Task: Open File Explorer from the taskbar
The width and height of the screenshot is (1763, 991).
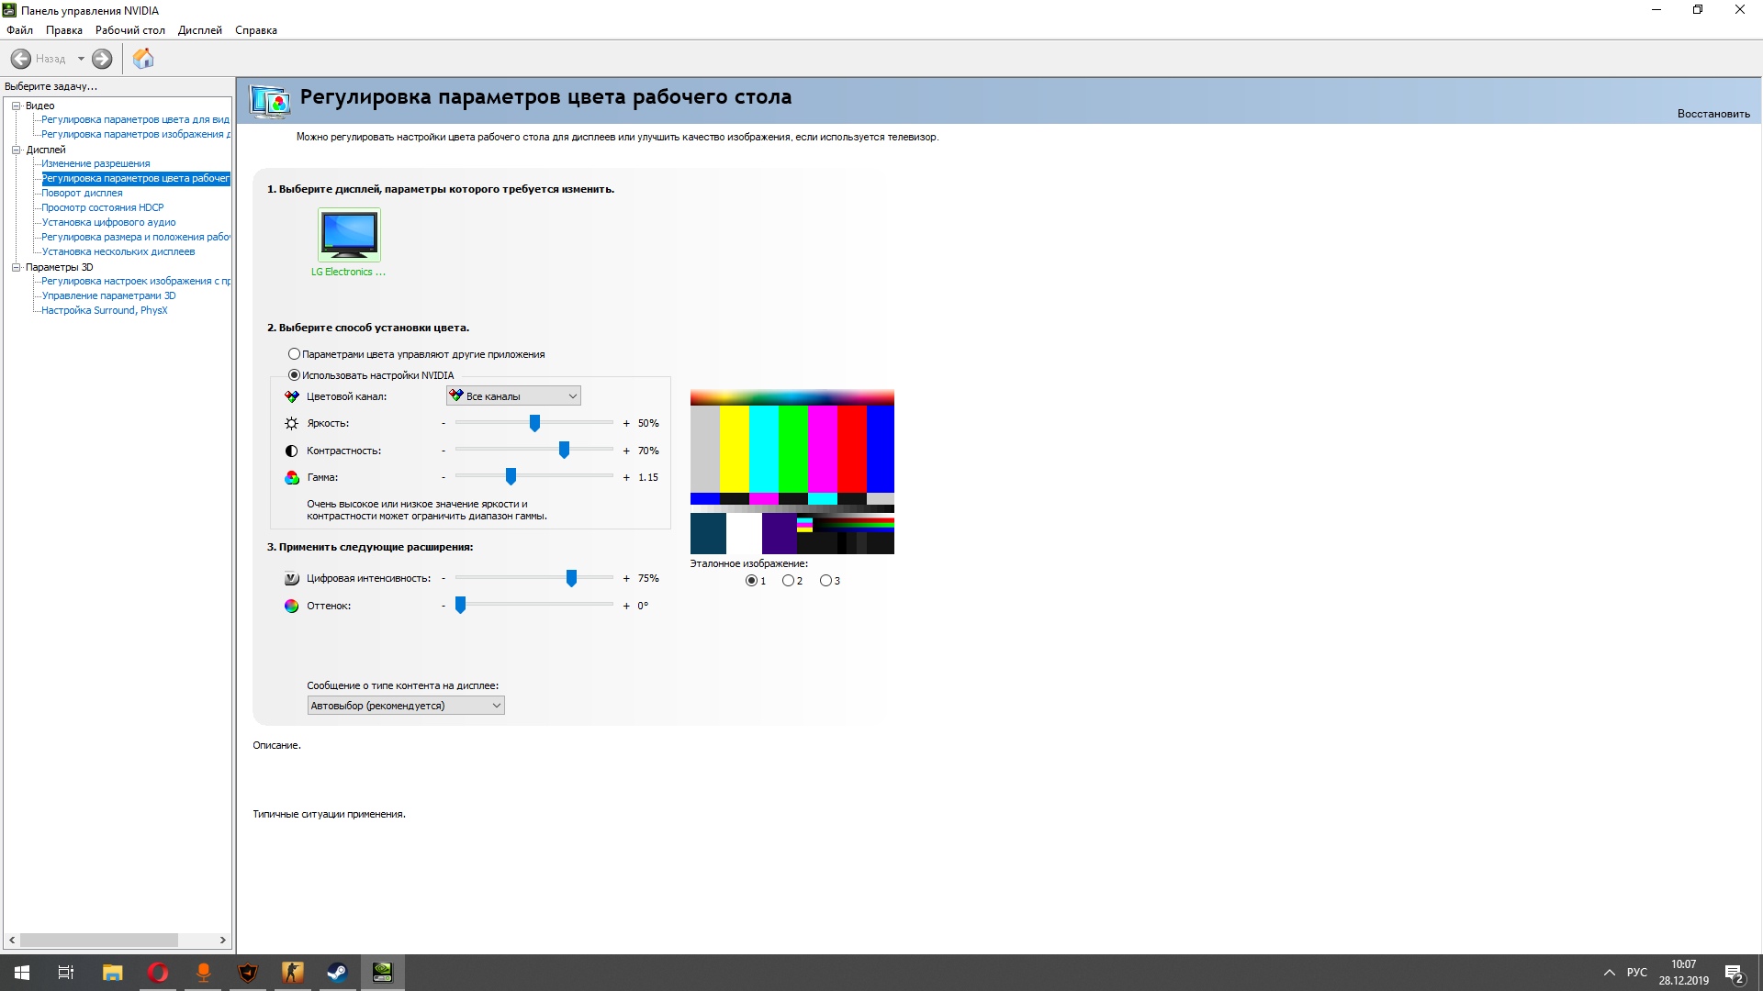Action: coord(113,973)
